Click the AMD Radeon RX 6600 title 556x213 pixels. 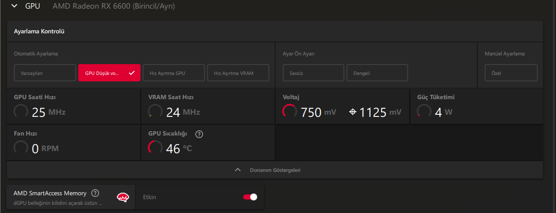tap(114, 6)
